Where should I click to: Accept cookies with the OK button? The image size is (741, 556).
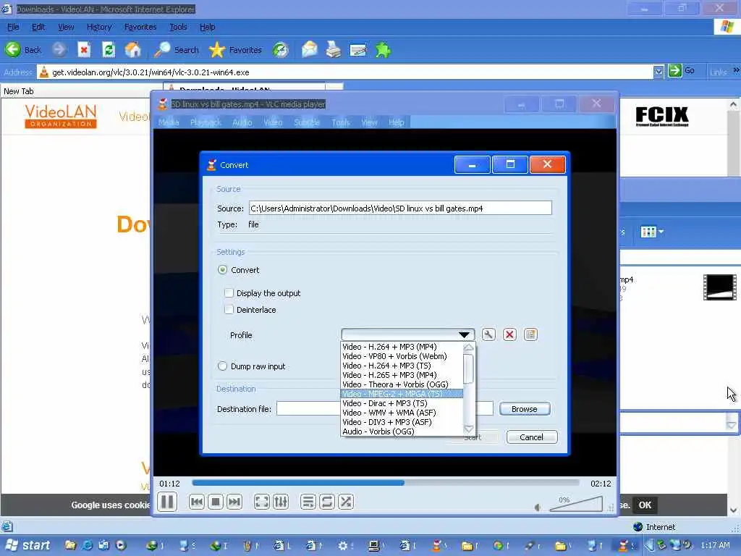click(x=645, y=505)
